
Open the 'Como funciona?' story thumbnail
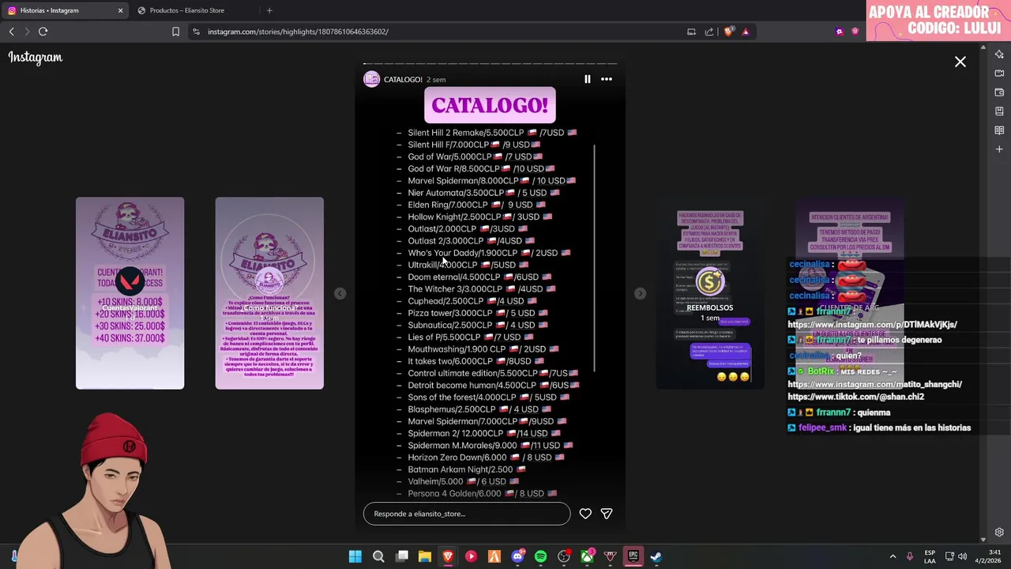click(x=269, y=293)
